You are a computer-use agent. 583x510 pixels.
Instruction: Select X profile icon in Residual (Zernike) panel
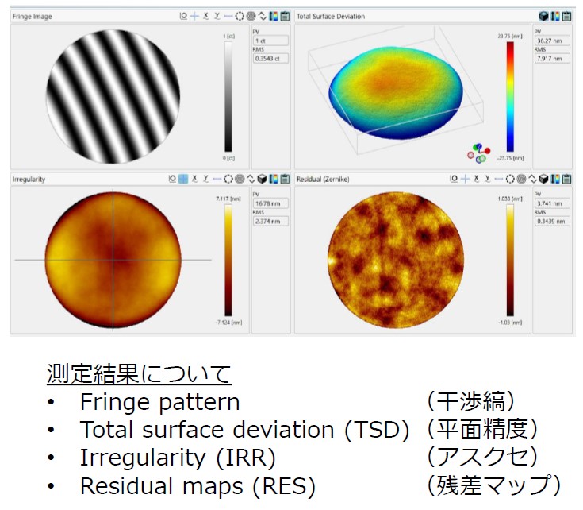[476, 179]
